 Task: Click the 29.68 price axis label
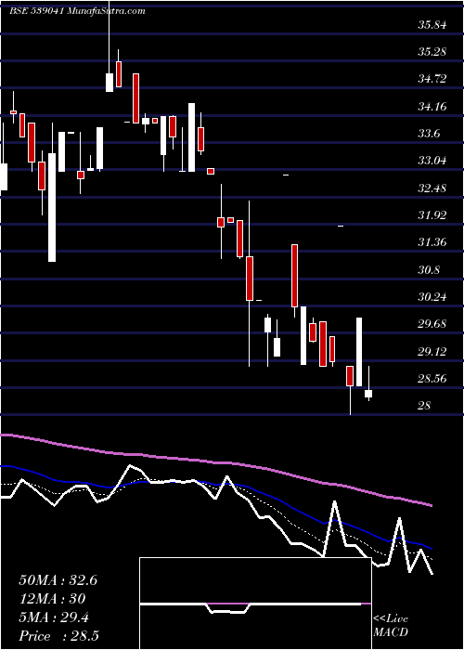point(432,324)
